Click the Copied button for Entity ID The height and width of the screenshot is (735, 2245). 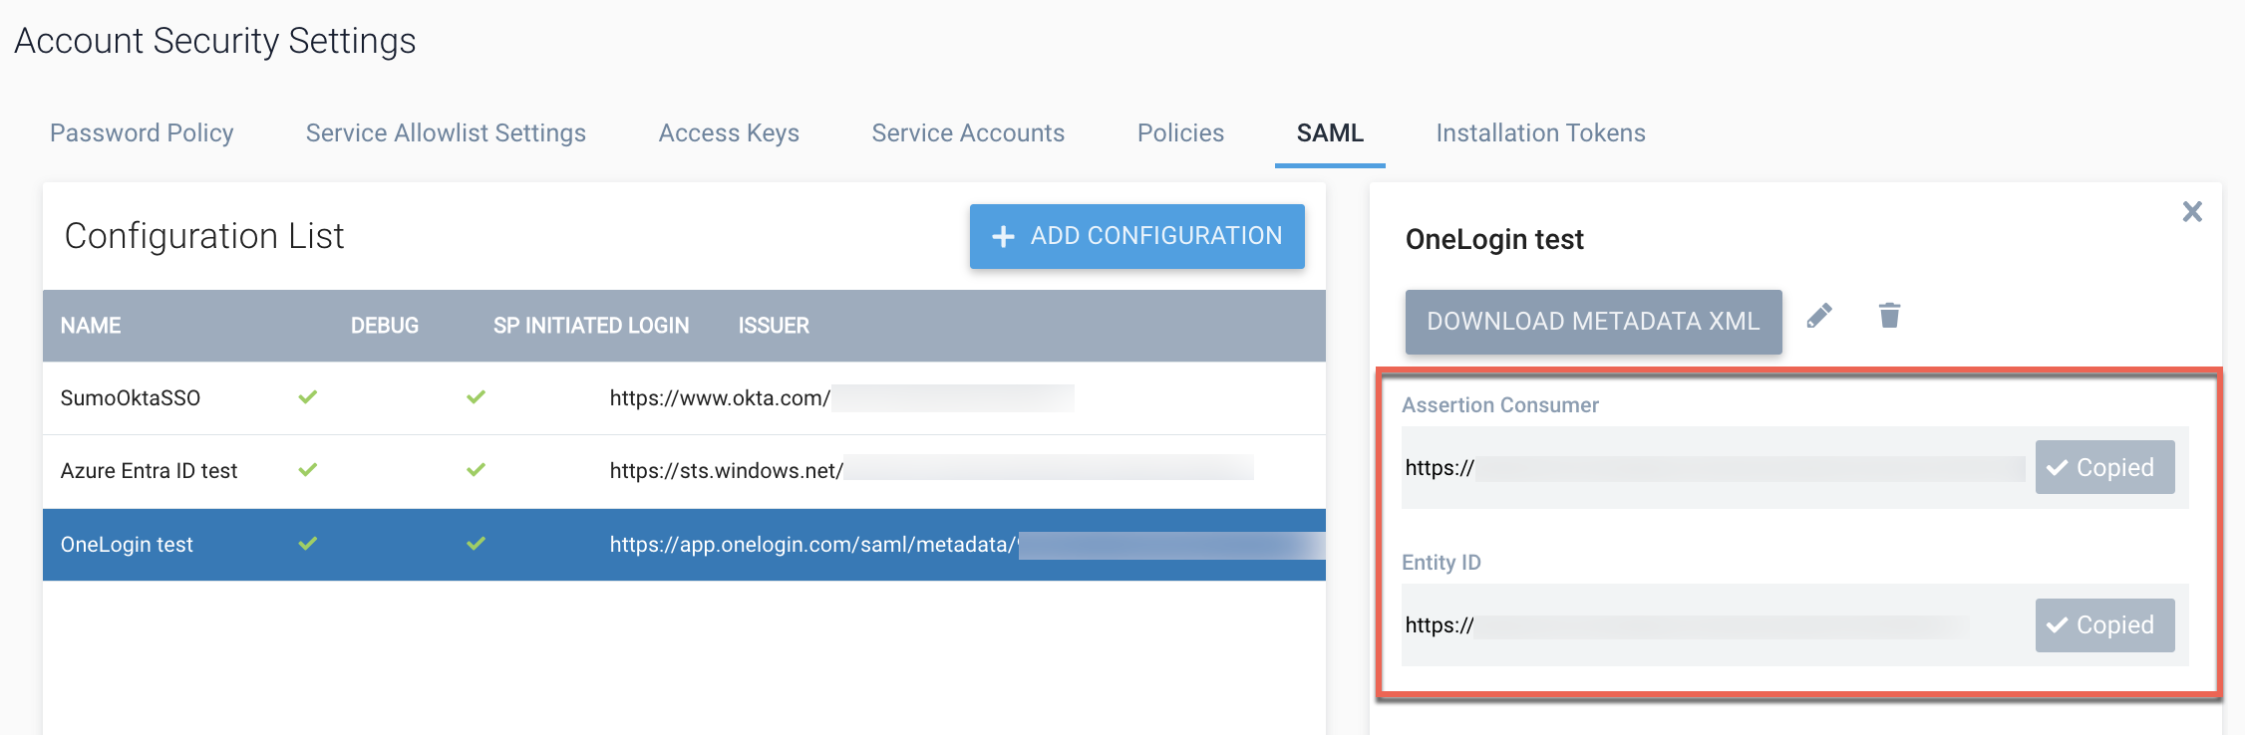pos(2103,625)
